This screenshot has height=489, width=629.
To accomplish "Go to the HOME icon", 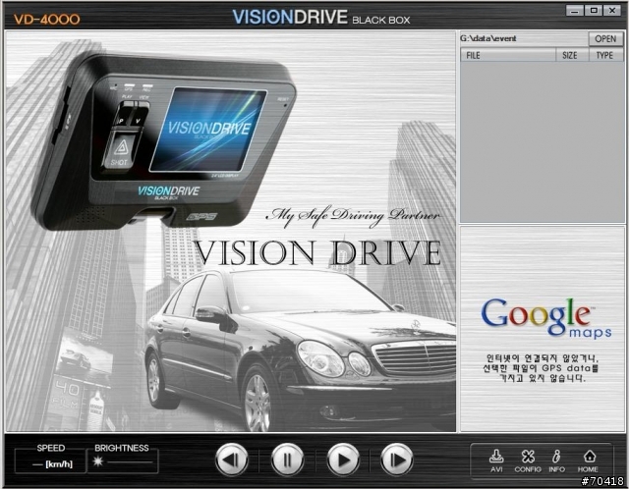I will point(588,461).
